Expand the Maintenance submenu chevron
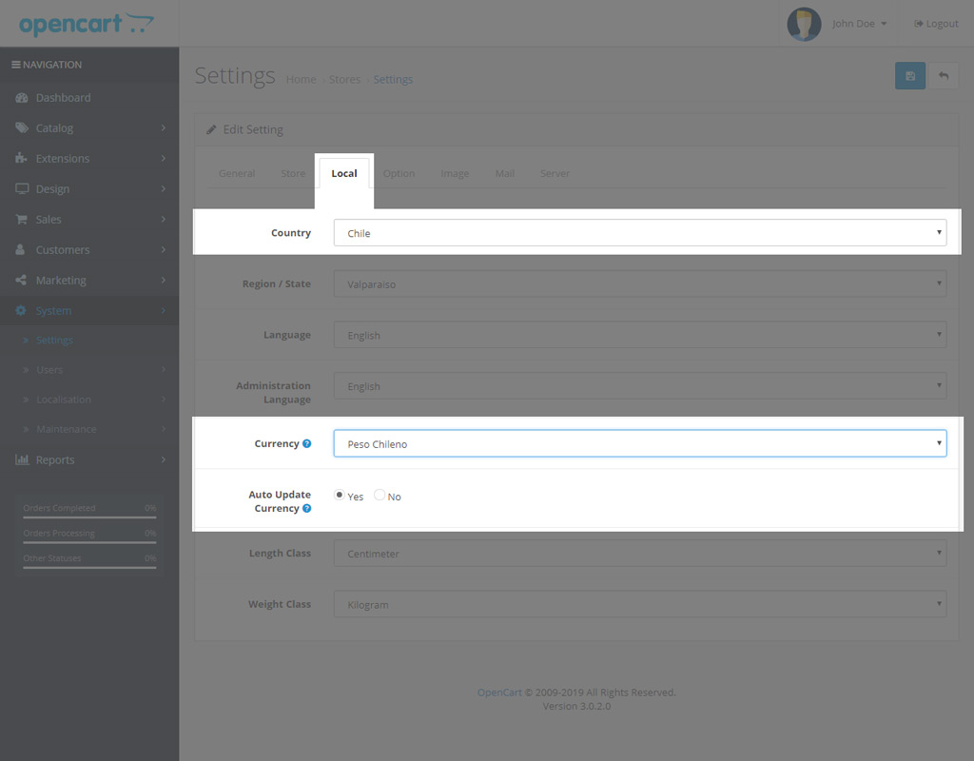This screenshot has width=974, height=761. pyautogui.click(x=164, y=429)
